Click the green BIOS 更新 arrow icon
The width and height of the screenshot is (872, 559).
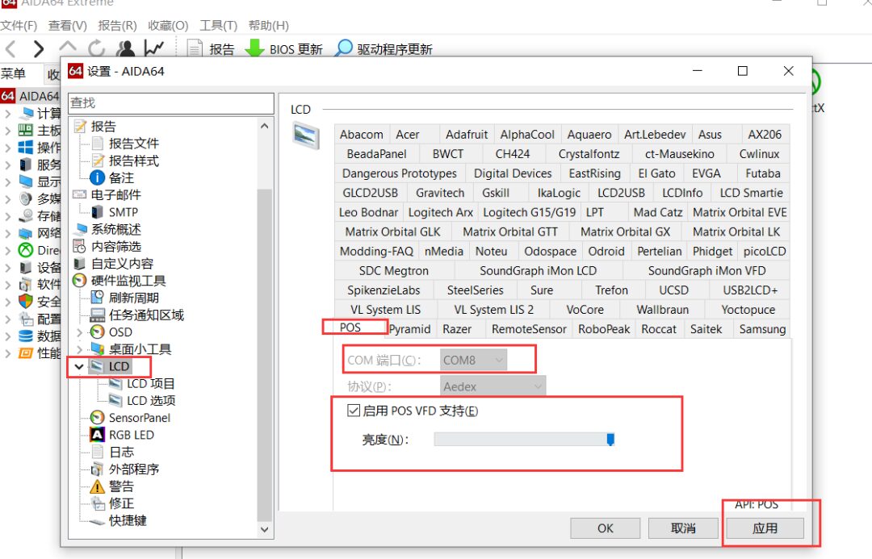[254, 48]
